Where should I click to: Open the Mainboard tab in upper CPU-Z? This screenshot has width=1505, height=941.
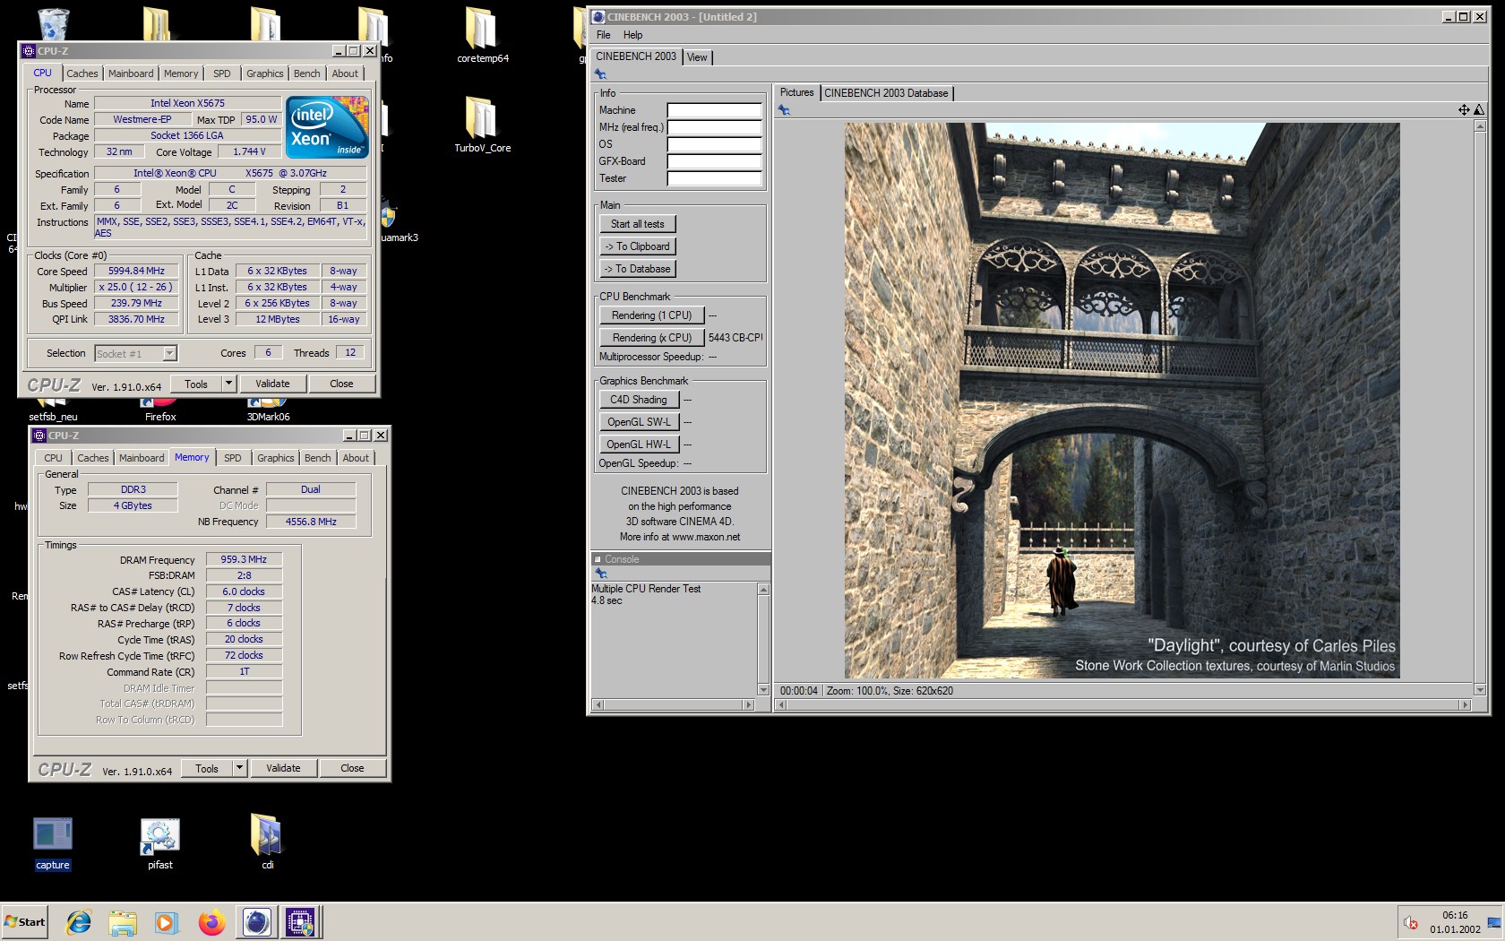pyautogui.click(x=131, y=73)
